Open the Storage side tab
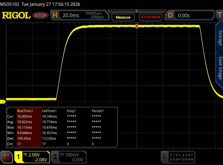Viewport: 223px width, 165px height. [220, 38]
